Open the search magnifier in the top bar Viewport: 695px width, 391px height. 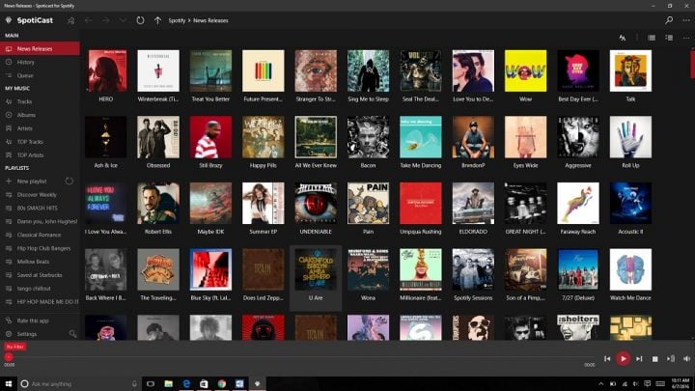tap(669, 20)
